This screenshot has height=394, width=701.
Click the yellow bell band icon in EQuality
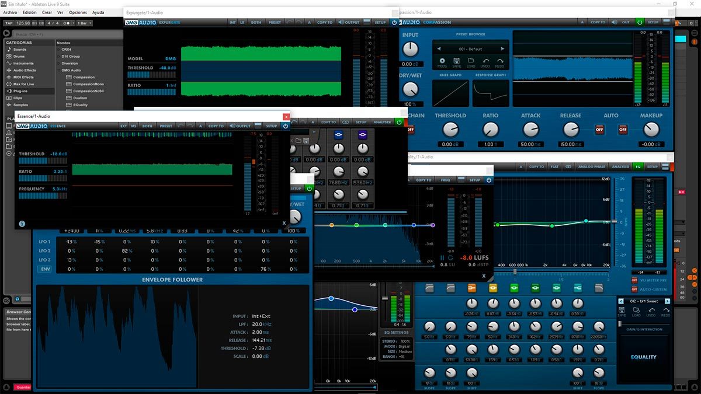tap(492, 288)
